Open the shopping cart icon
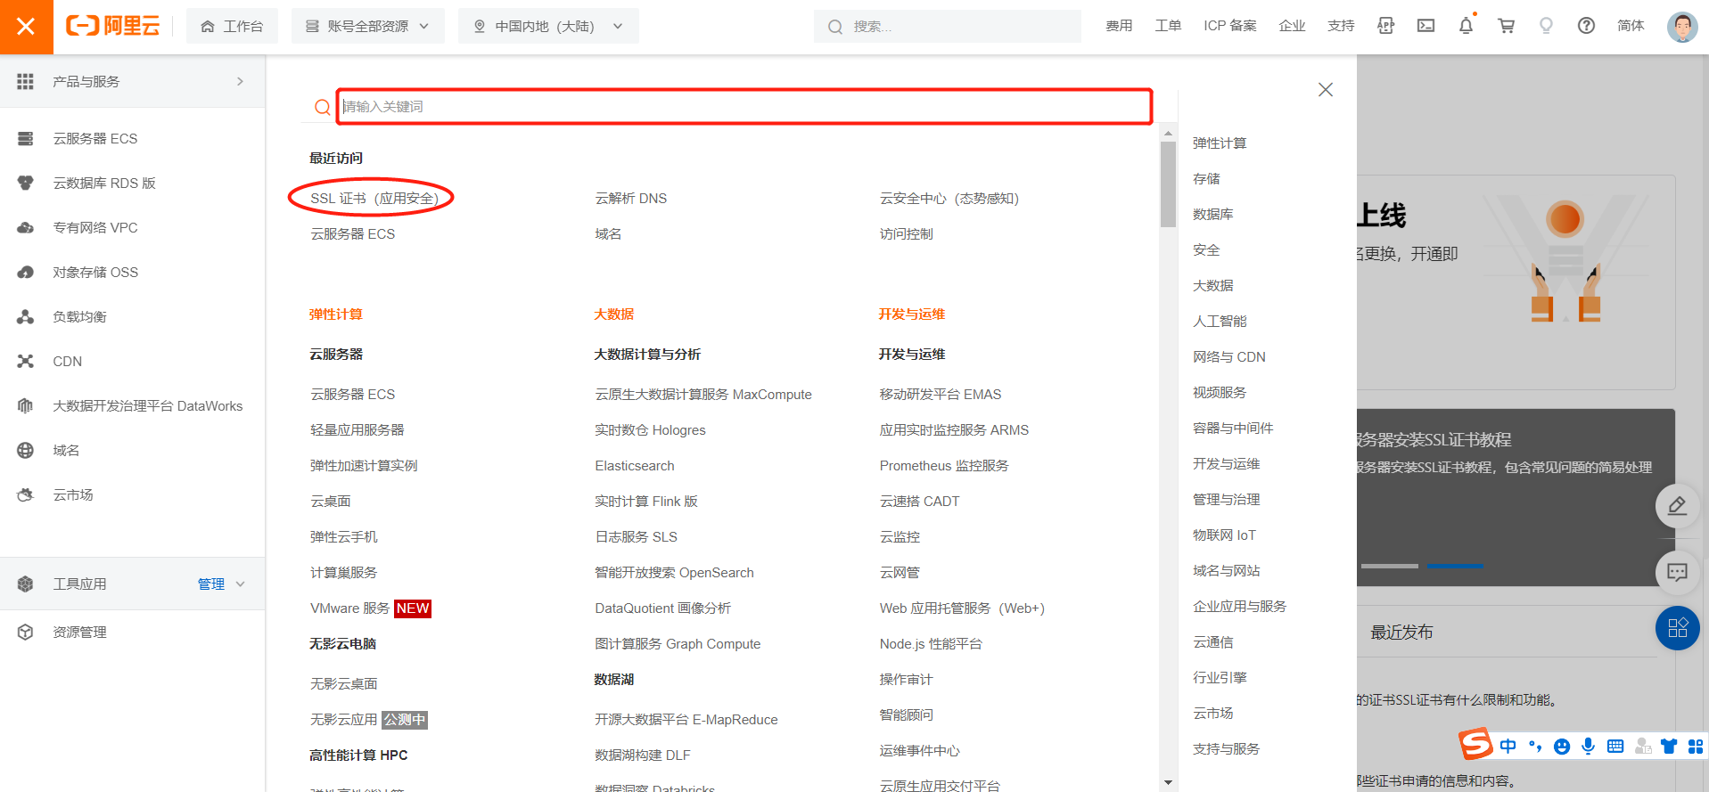 (x=1507, y=26)
